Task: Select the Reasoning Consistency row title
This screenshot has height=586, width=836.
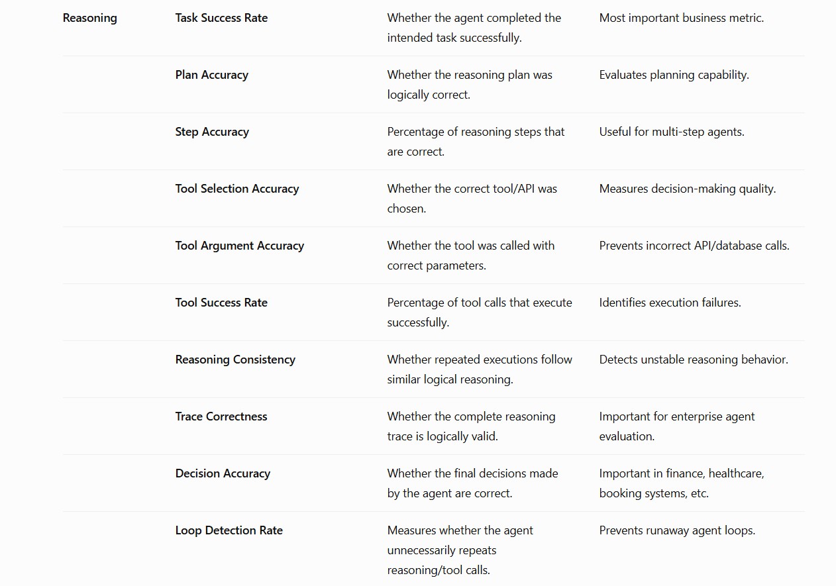Action: 235,360
